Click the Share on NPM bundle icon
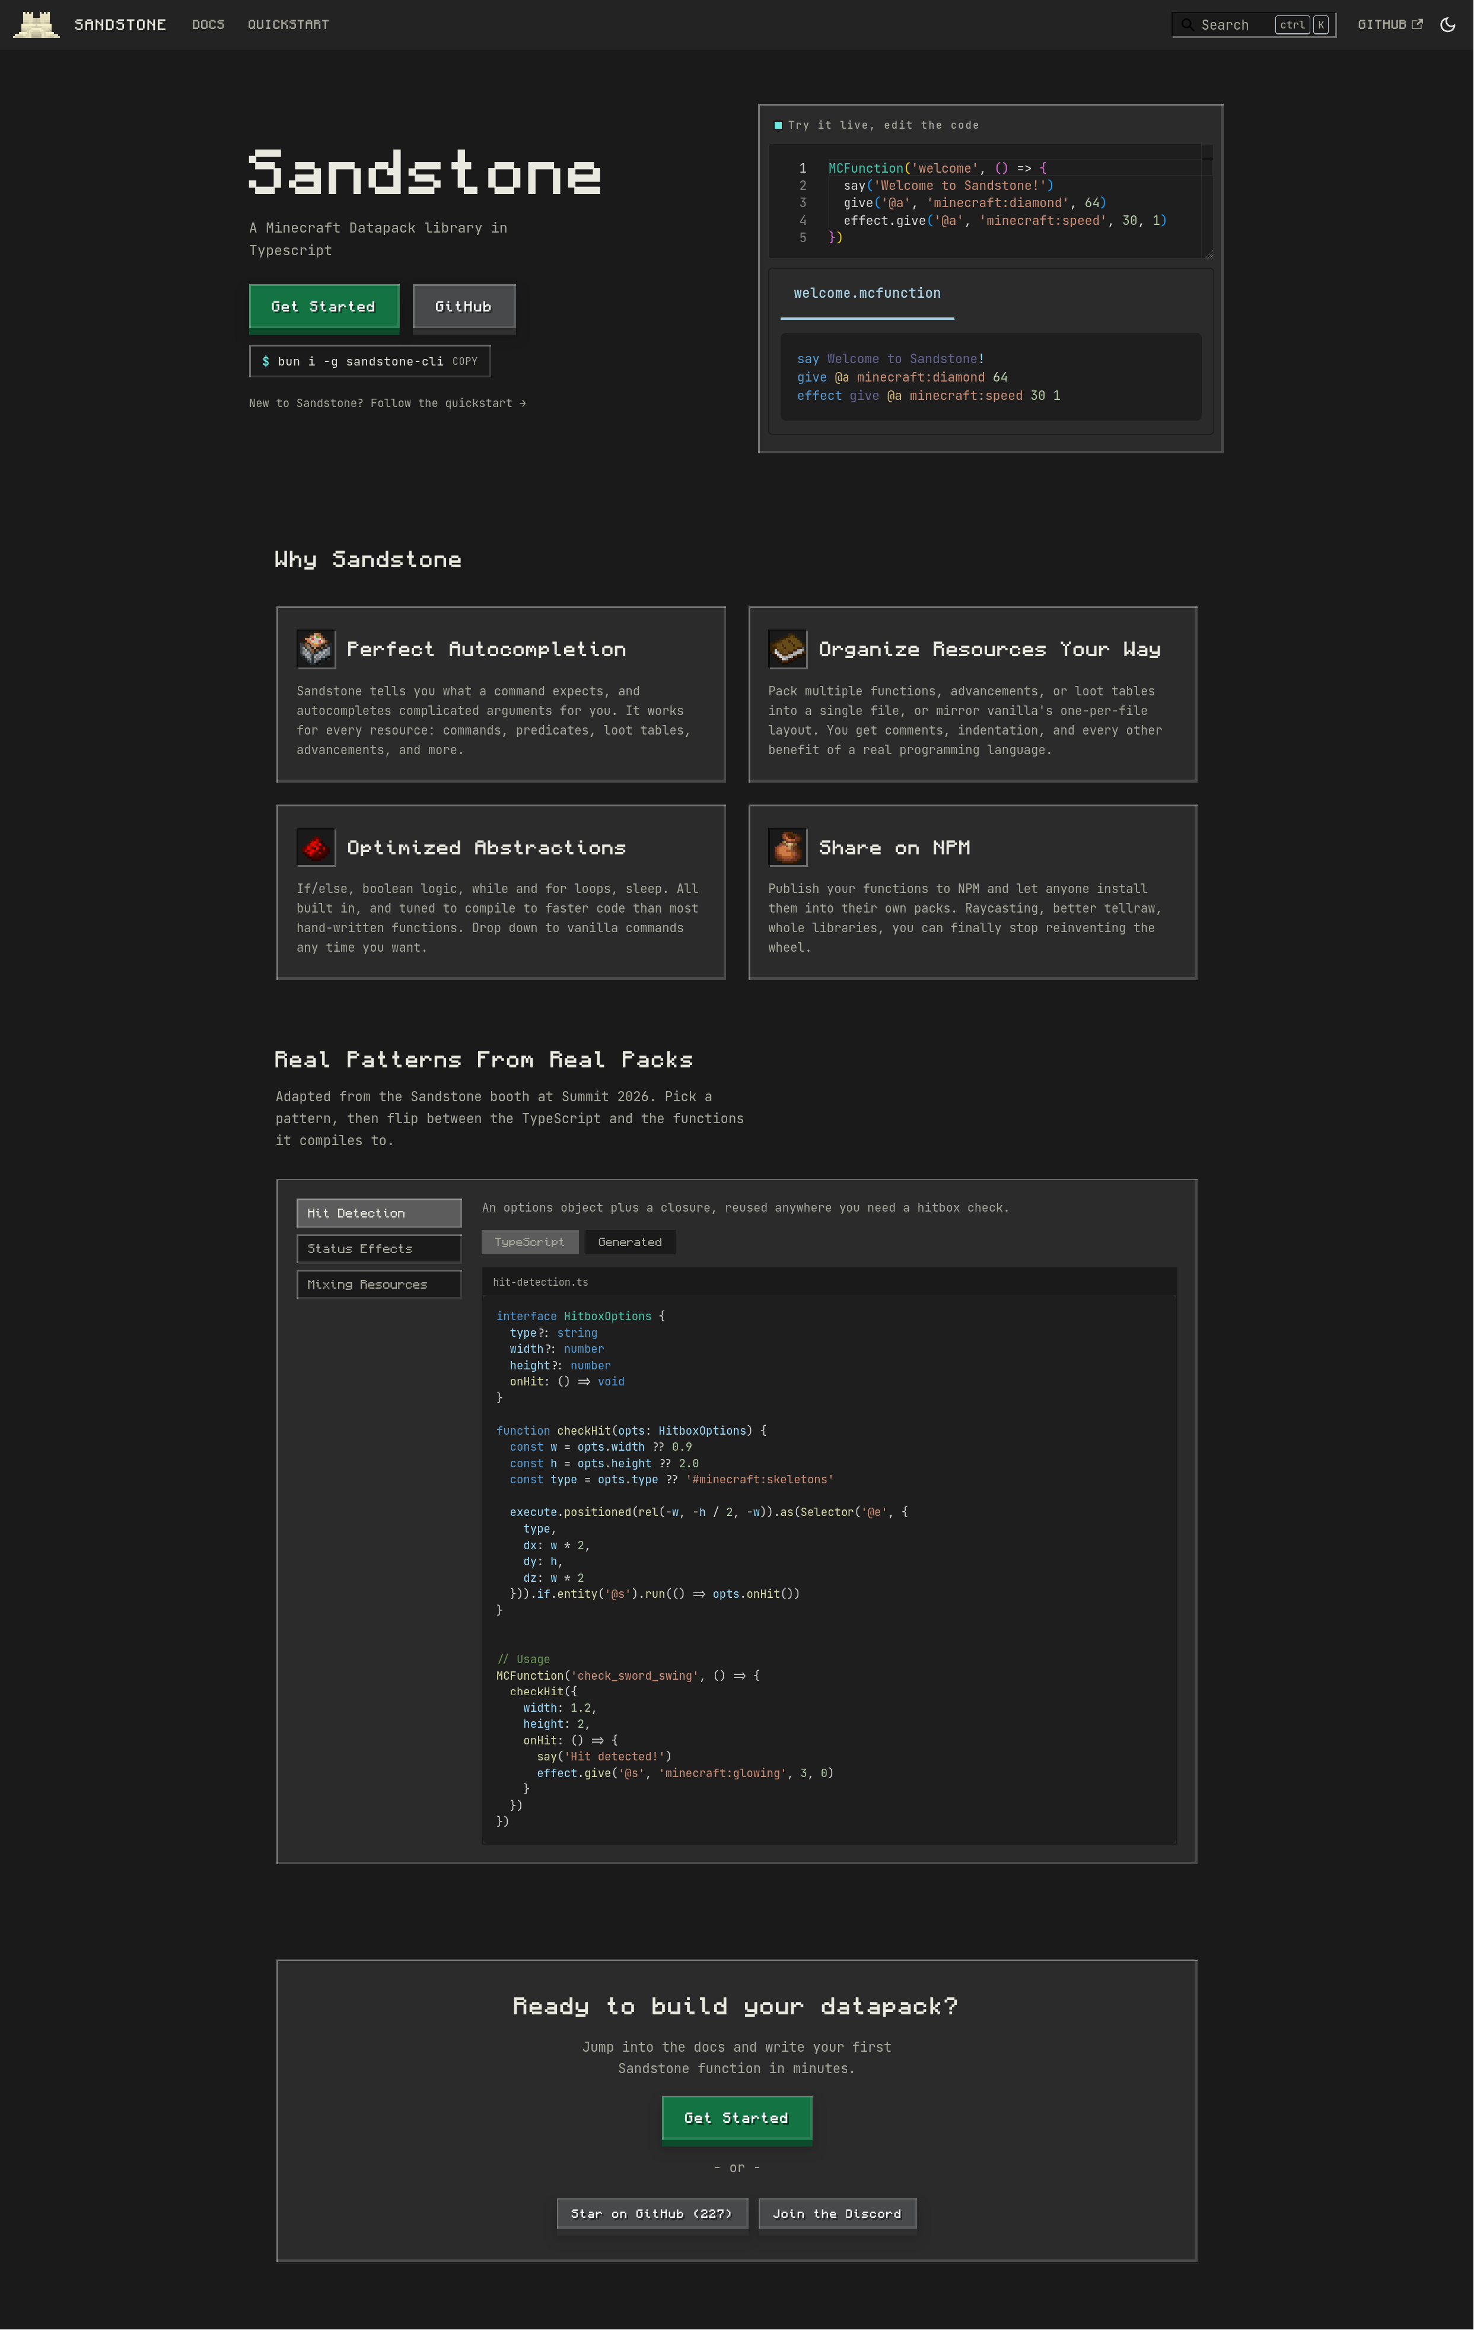Screen dimensions: 1474x2330 click(788, 848)
